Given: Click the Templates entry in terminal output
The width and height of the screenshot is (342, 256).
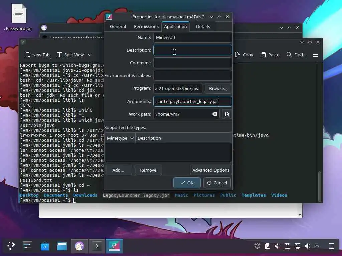Looking at the screenshot, I should tap(254, 195).
